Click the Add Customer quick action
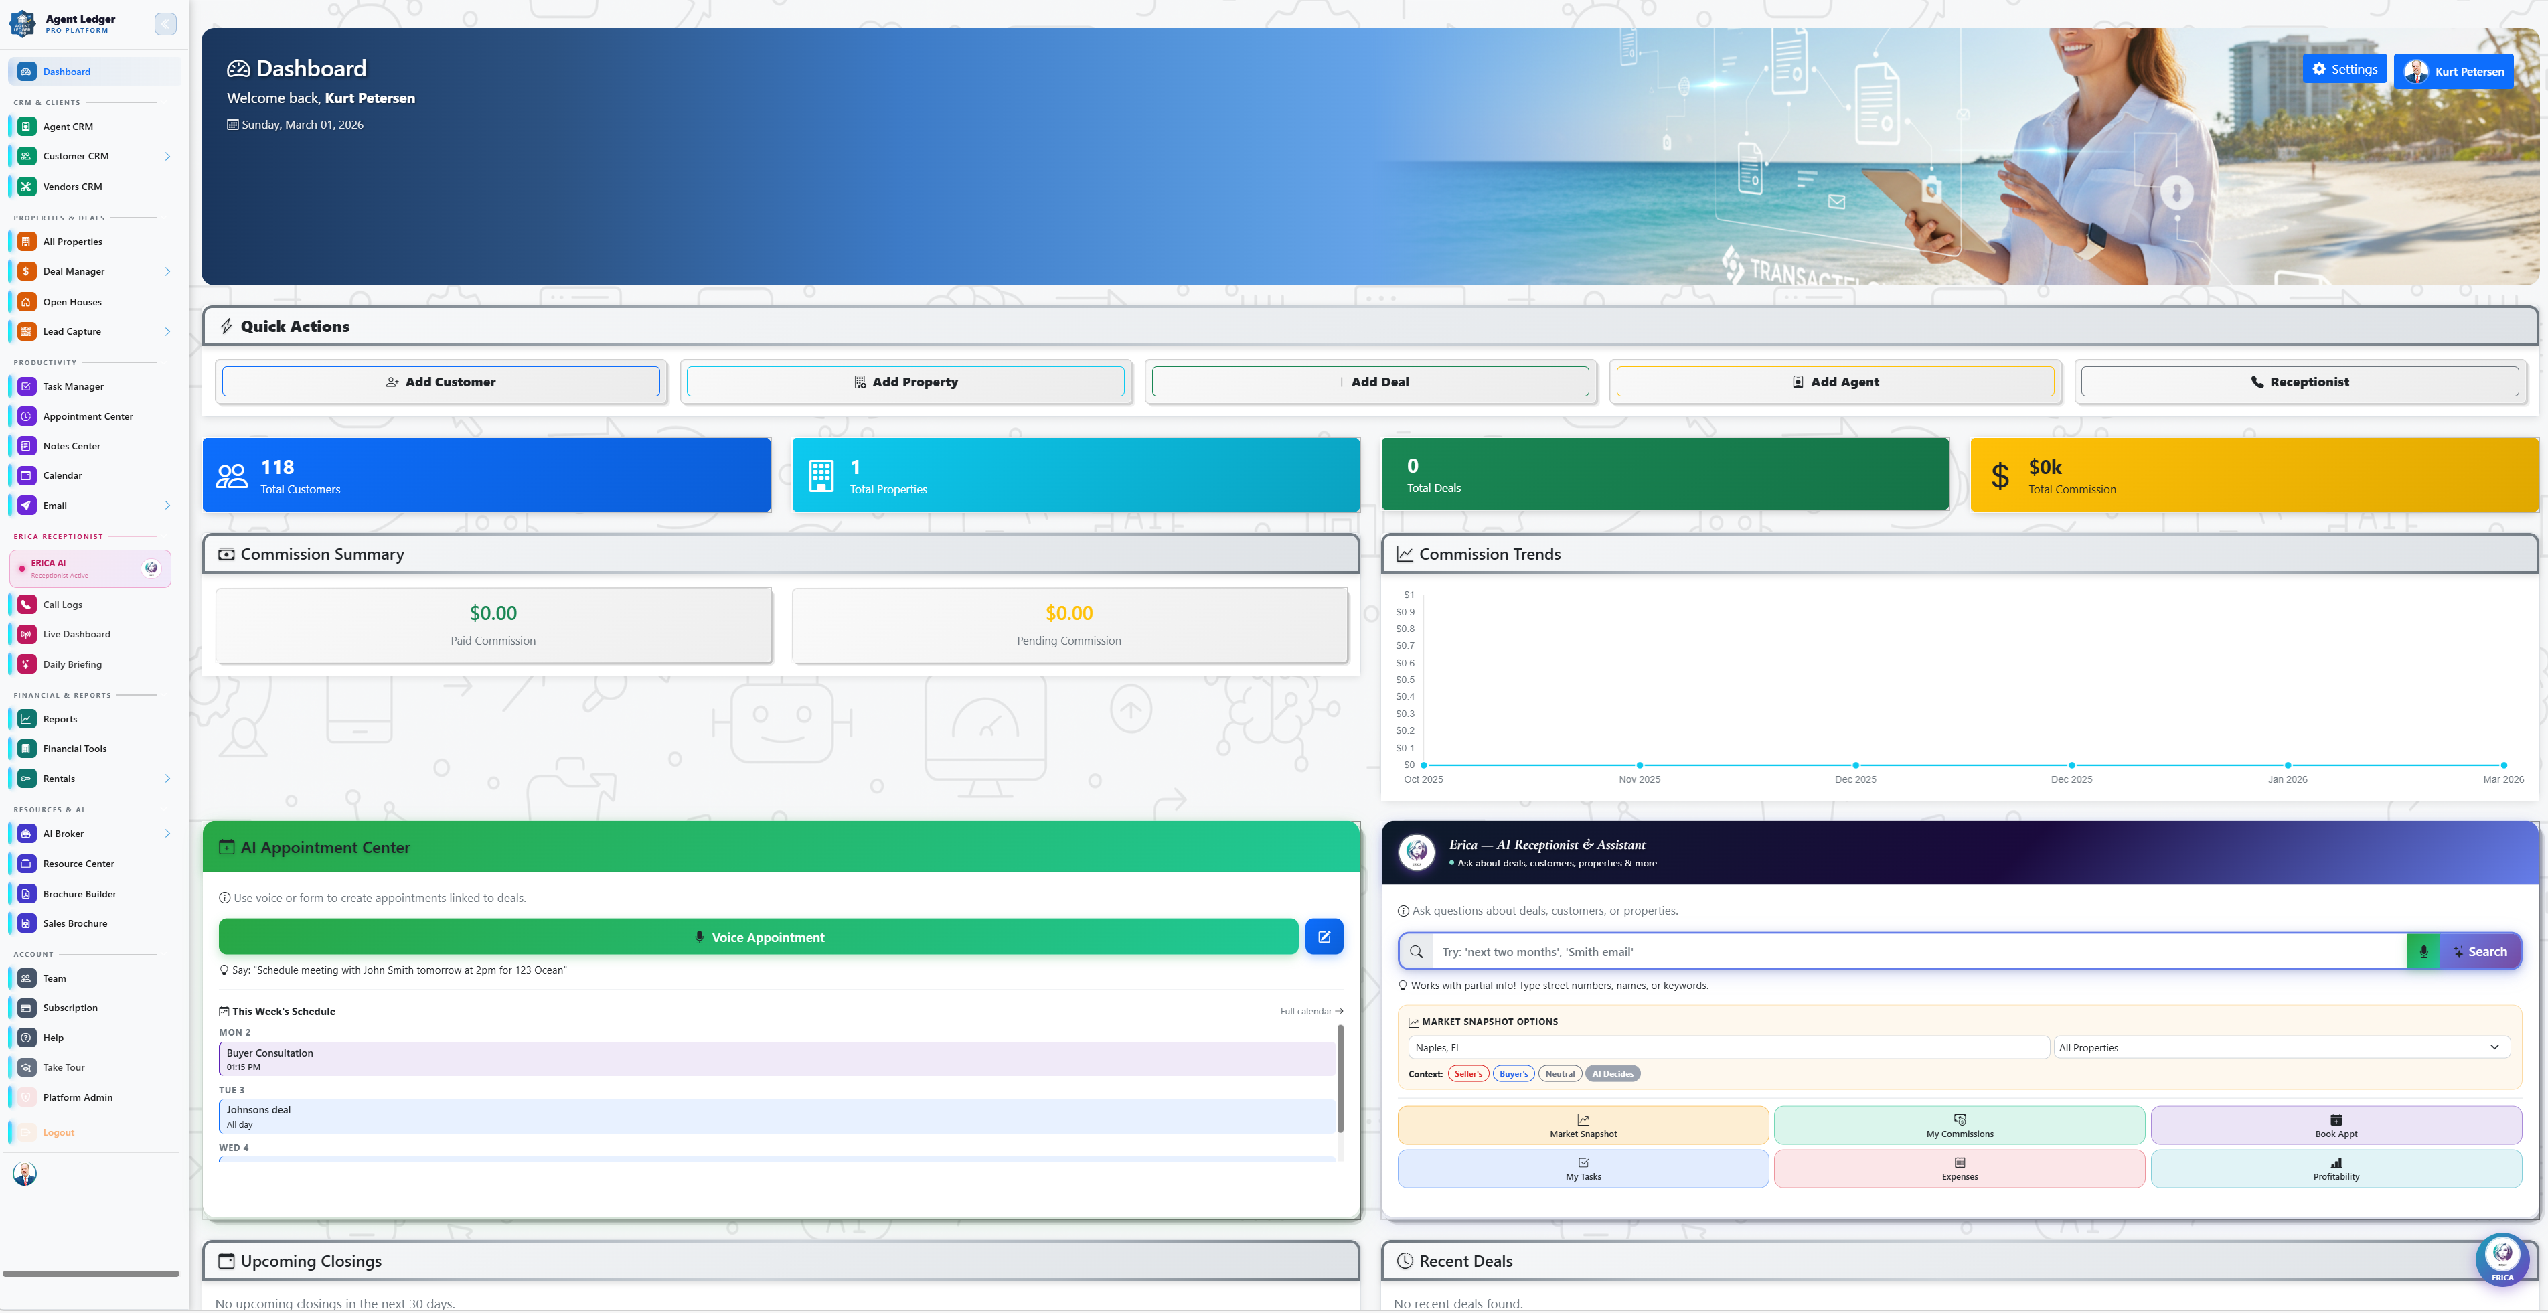 click(441, 381)
